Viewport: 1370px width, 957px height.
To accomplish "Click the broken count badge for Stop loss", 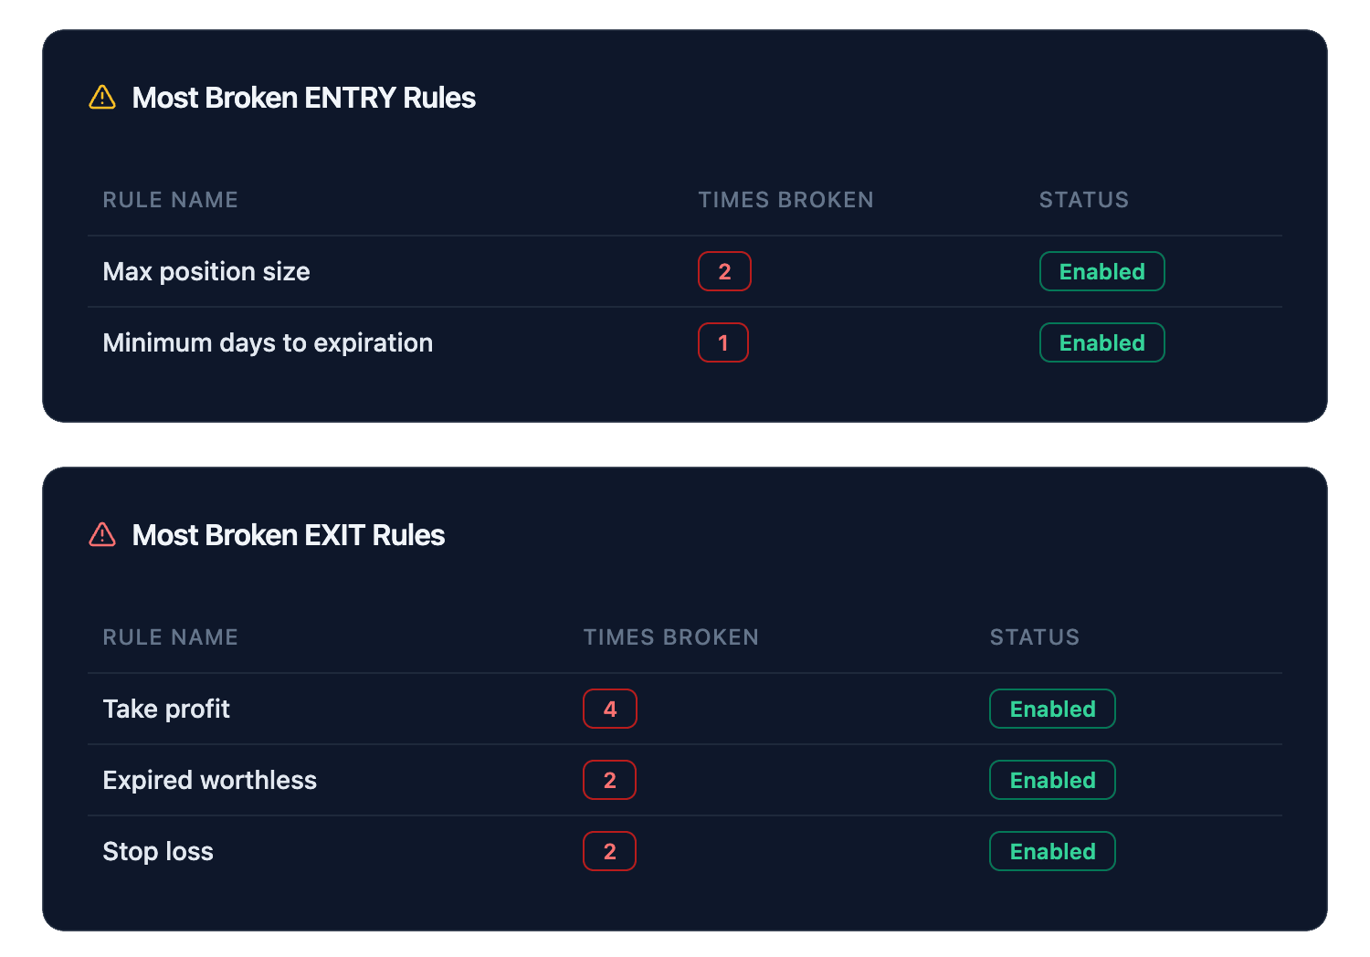I will tap(609, 851).
